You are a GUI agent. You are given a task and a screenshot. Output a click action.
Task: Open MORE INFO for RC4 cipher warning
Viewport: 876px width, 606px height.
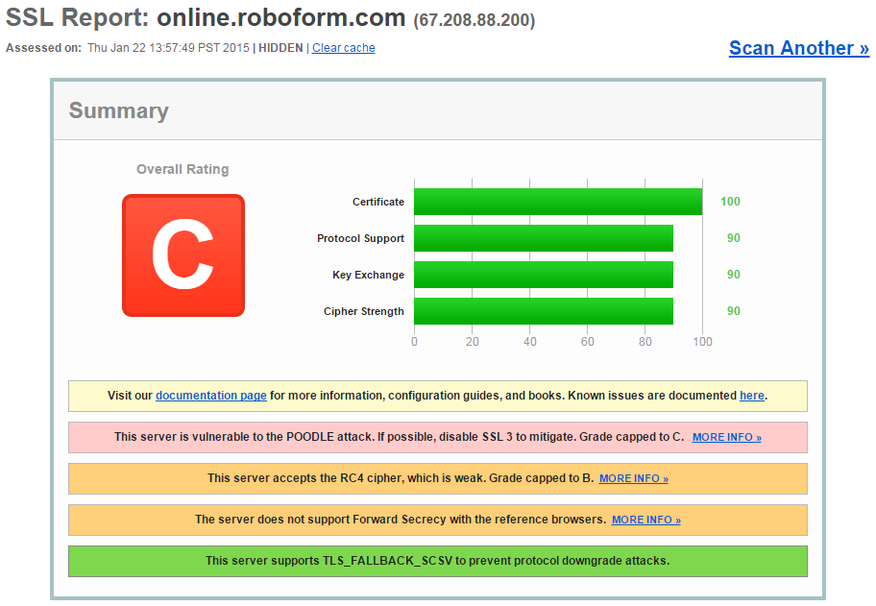(x=633, y=478)
